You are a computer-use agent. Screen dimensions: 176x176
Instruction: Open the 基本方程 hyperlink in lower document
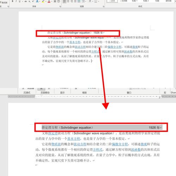pyautogui.click(x=74, y=139)
